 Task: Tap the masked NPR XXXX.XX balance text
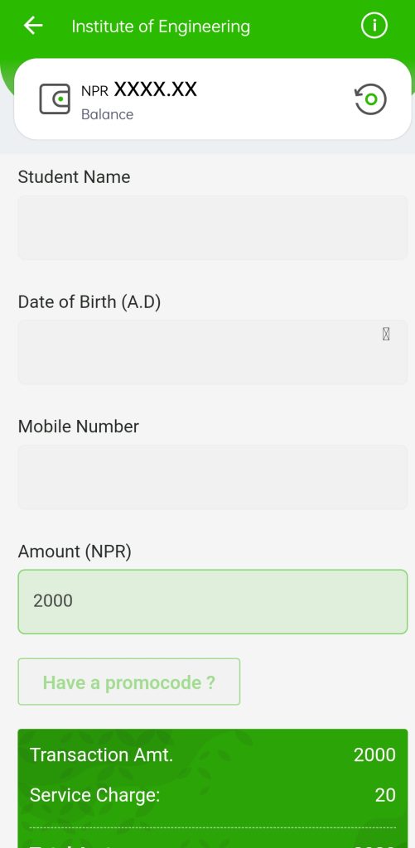click(x=139, y=89)
